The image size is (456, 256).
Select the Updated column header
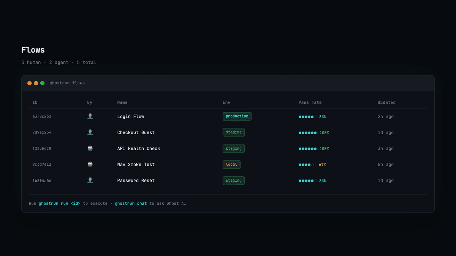(x=386, y=102)
